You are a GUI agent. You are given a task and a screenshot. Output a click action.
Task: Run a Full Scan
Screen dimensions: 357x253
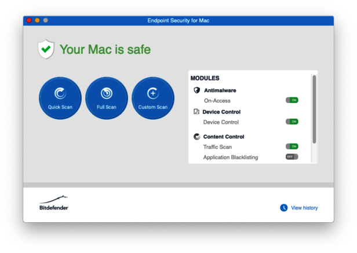pos(106,98)
